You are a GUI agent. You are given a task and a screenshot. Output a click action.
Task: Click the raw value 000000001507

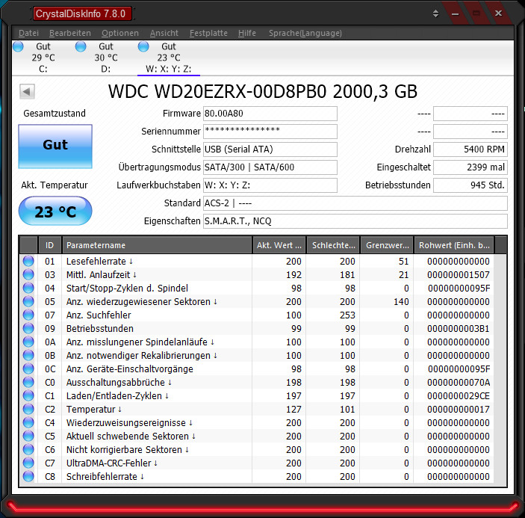459,275
